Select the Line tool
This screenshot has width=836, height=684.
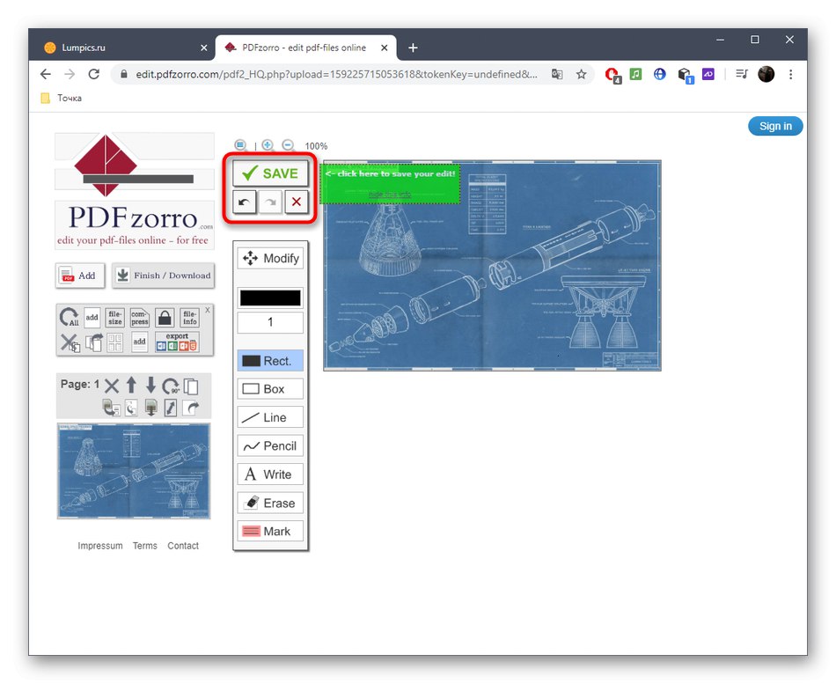[x=269, y=416]
